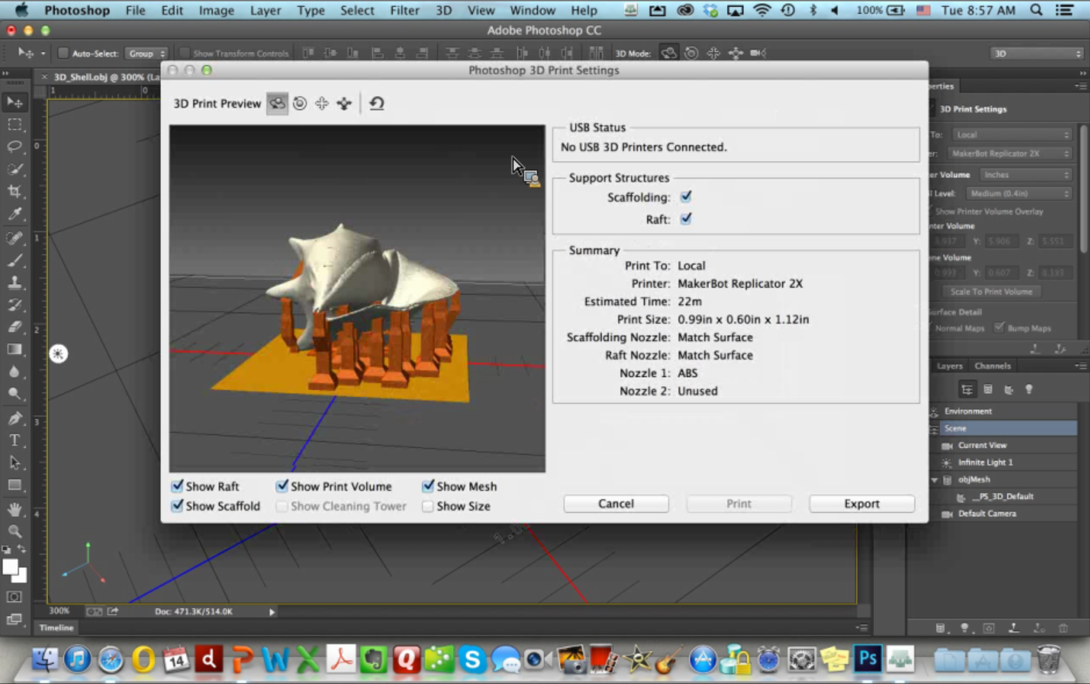The height and width of the screenshot is (684, 1090).
Task: Disable the Raft support structure checkbox
Action: (x=686, y=219)
